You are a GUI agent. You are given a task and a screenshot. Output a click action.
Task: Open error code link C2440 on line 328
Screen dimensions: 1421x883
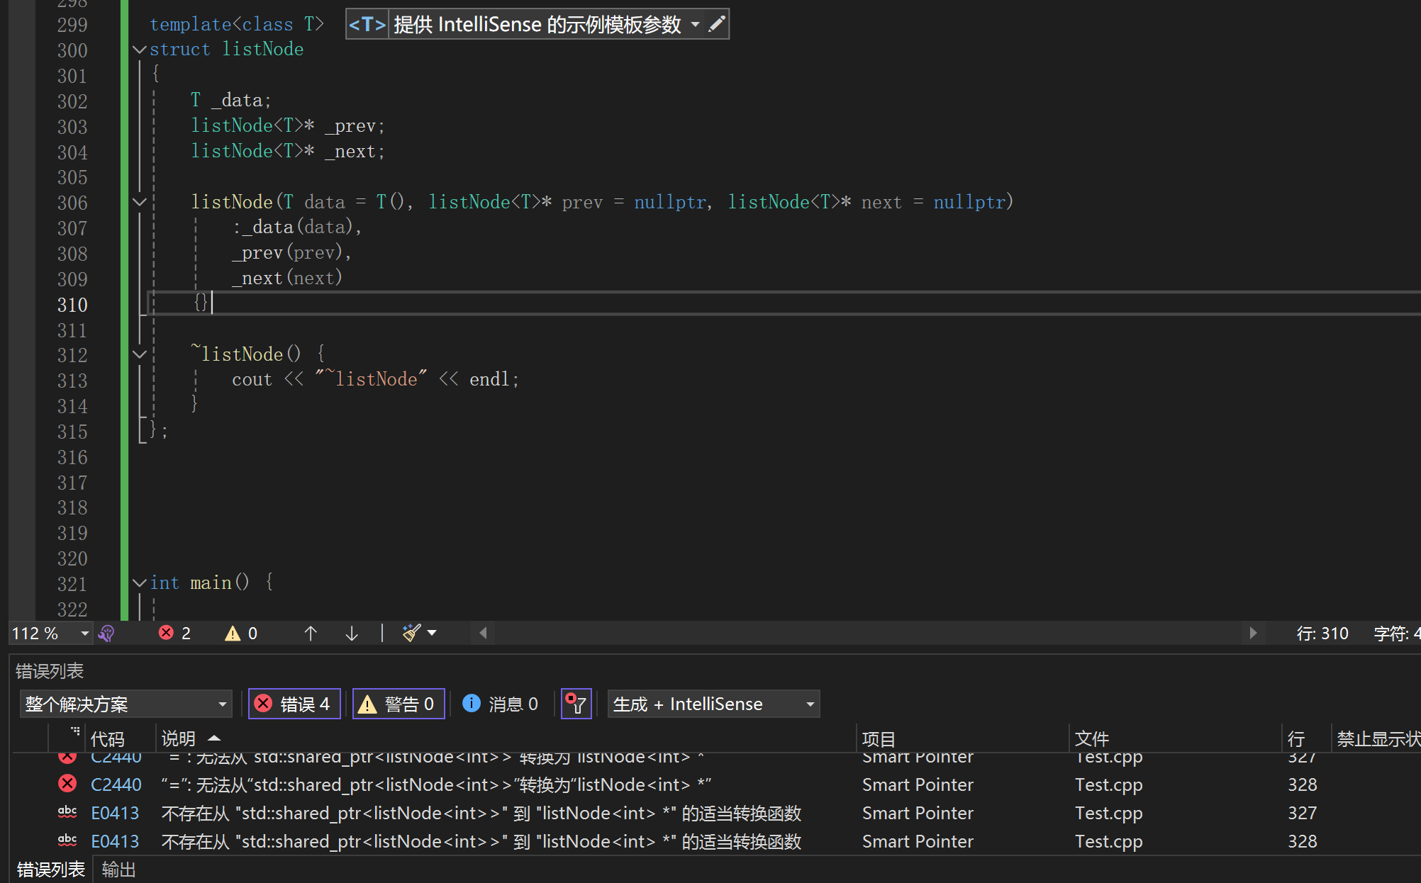[x=116, y=784]
